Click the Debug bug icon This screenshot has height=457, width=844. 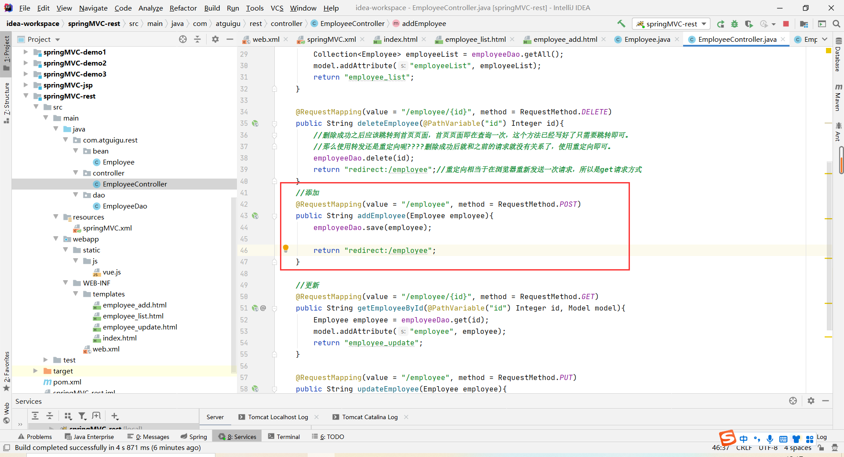click(x=735, y=24)
